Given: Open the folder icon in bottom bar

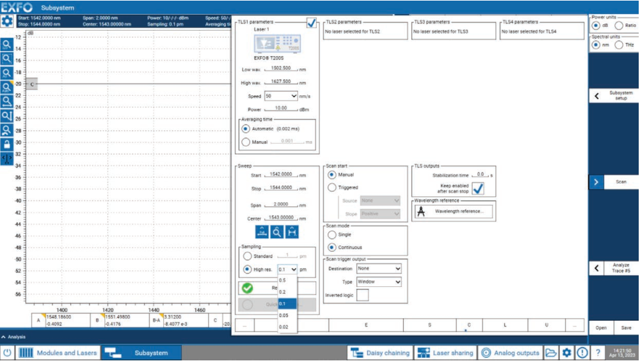Looking at the screenshot, I should [x=551, y=353].
